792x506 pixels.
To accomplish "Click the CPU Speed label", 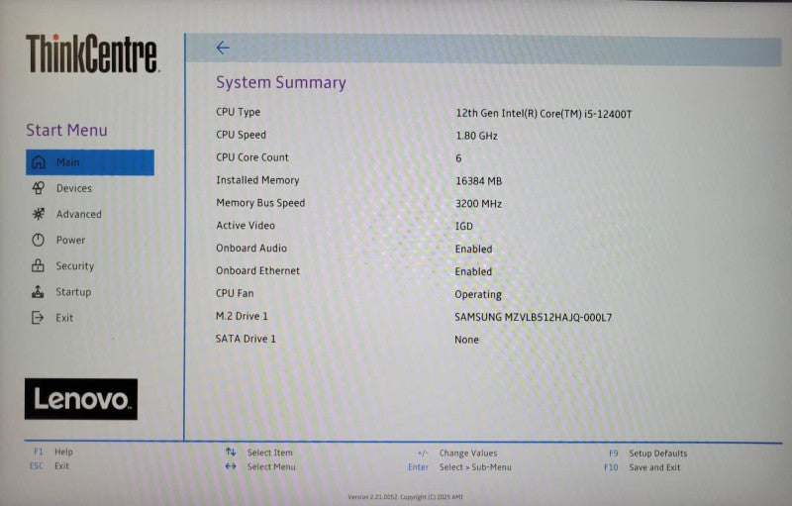I will point(241,135).
